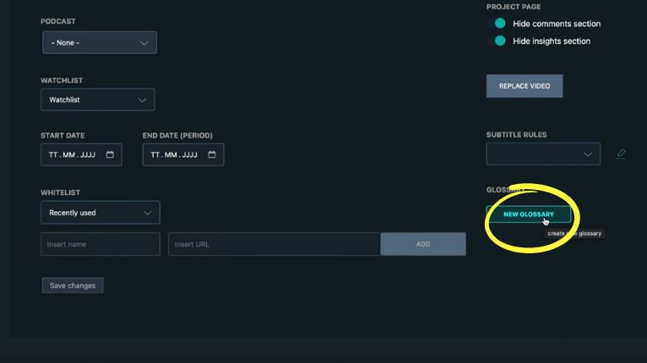Viewport: 647px width, 363px height.
Task: Select the year (JJJJ) part of End Date
Action: click(189, 155)
